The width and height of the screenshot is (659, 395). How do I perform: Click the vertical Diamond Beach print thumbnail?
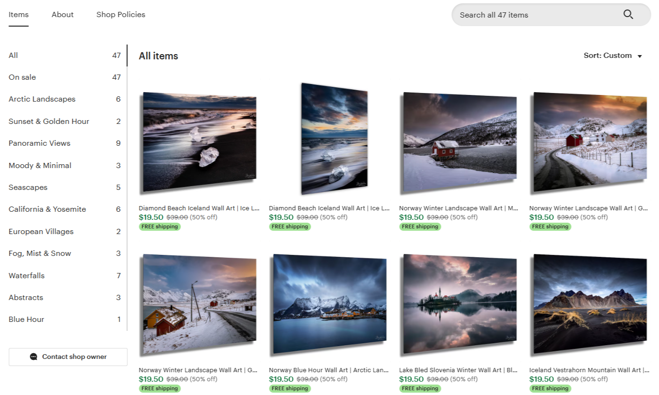(x=334, y=139)
